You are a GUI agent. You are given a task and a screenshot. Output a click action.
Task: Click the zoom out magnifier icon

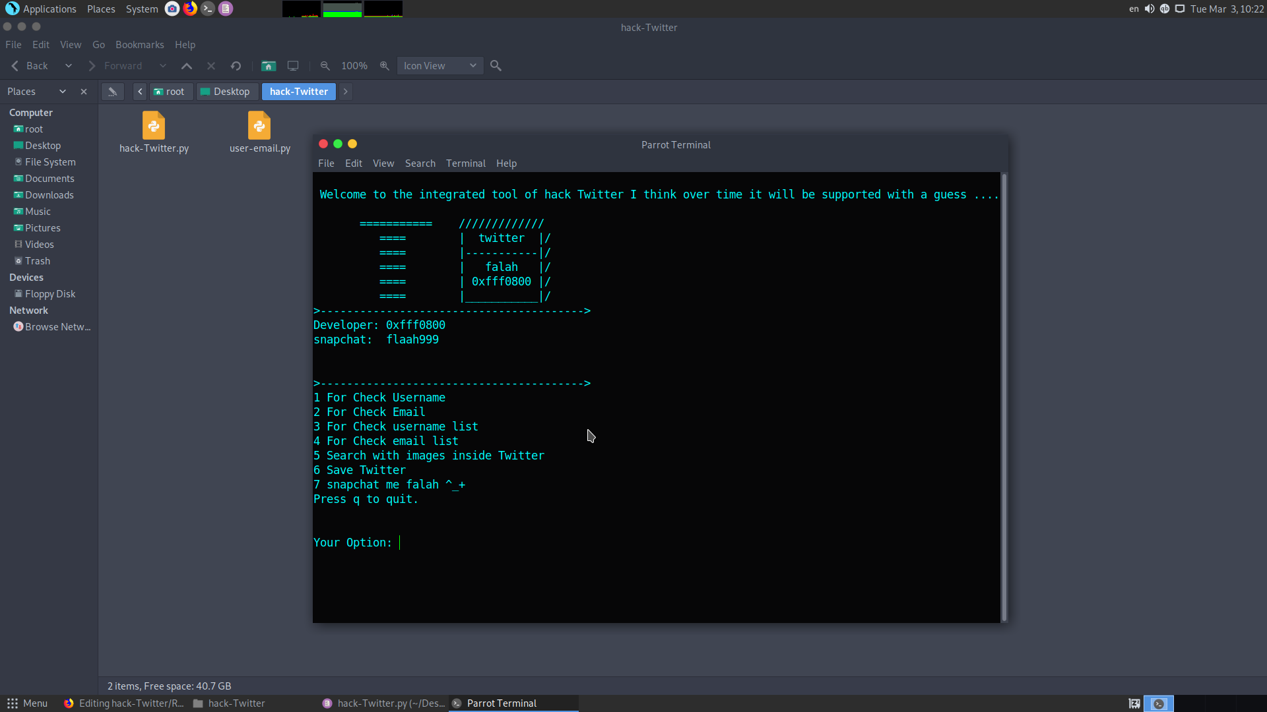325,66
